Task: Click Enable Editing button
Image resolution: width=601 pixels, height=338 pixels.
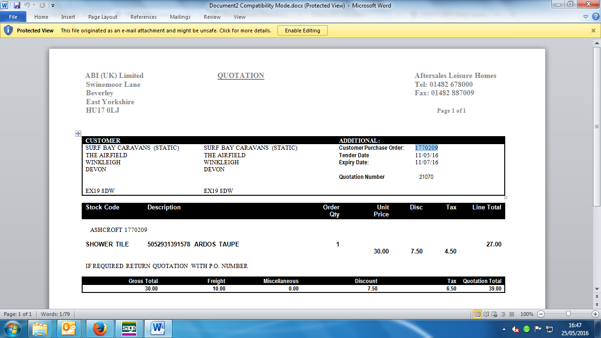Action: (x=302, y=31)
